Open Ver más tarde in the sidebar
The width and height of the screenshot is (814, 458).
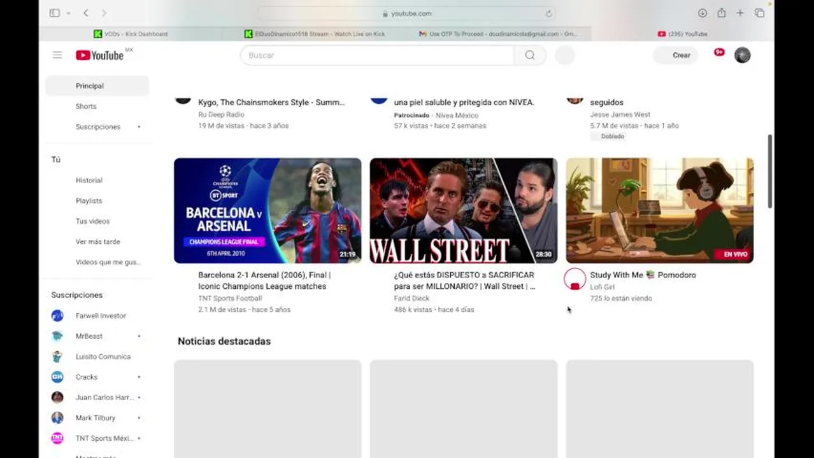[97, 242]
